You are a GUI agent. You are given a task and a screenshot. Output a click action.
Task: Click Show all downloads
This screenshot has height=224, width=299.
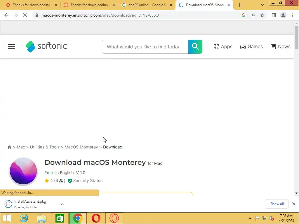tap(277, 204)
